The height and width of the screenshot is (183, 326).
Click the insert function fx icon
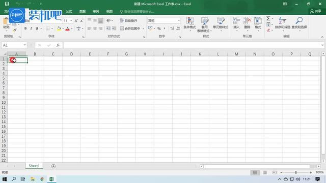pyautogui.click(x=58, y=45)
